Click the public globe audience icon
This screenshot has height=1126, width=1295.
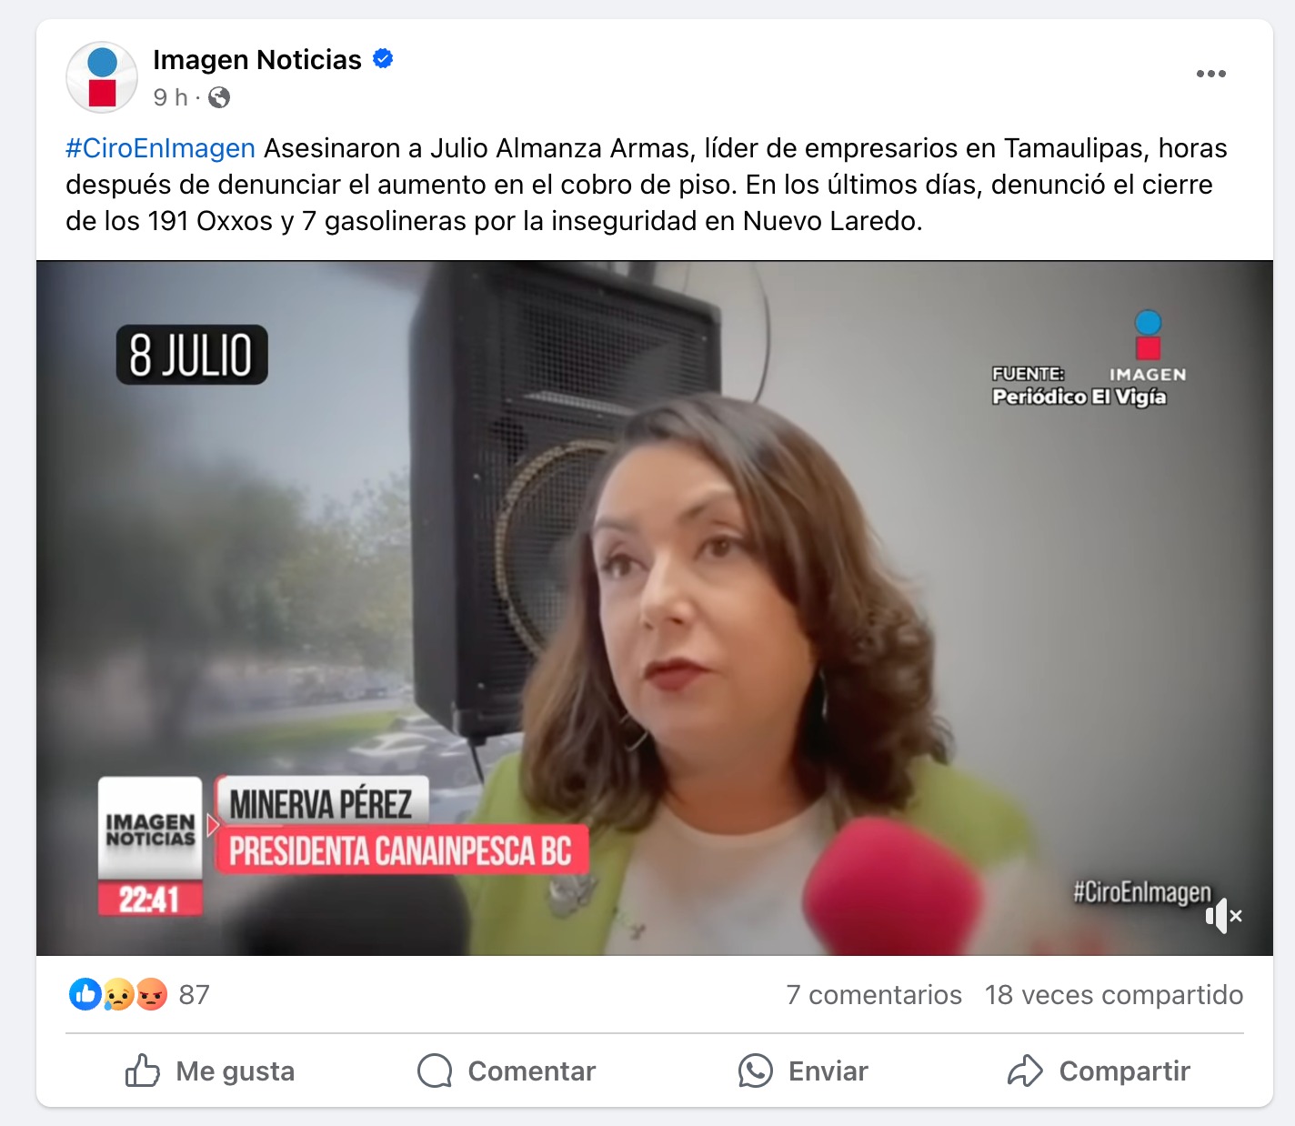219,97
